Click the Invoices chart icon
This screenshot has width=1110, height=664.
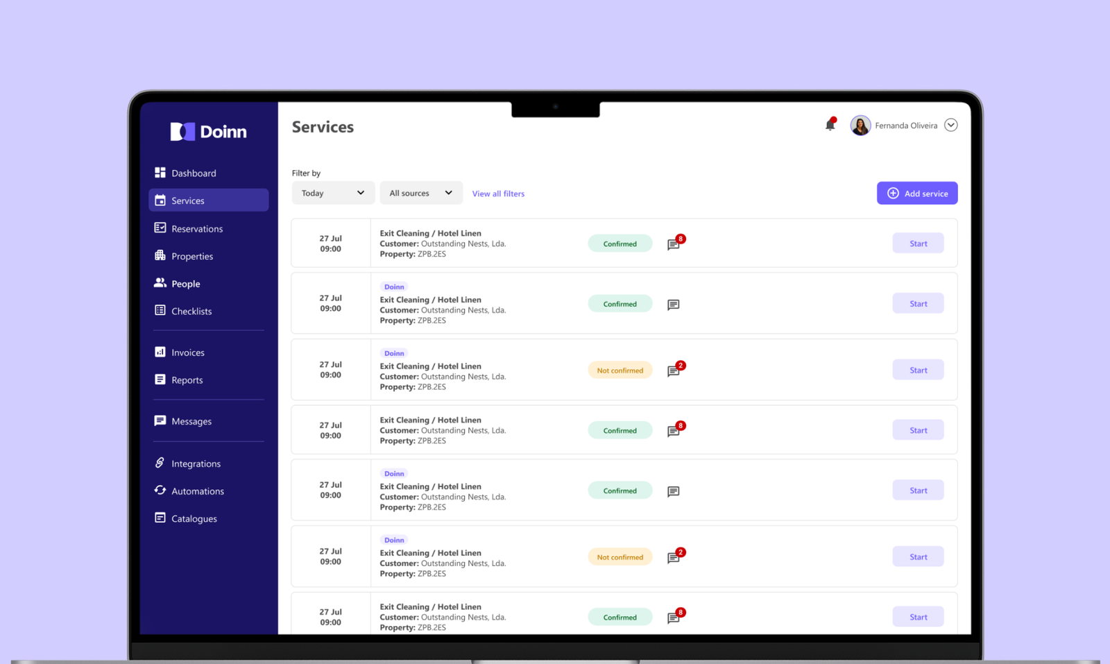(x=160, y=352)
